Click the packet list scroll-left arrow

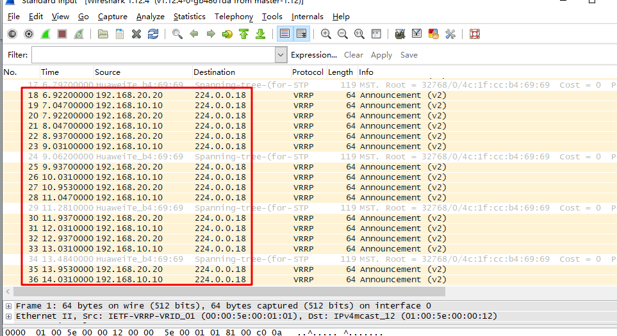pos(8,292)
